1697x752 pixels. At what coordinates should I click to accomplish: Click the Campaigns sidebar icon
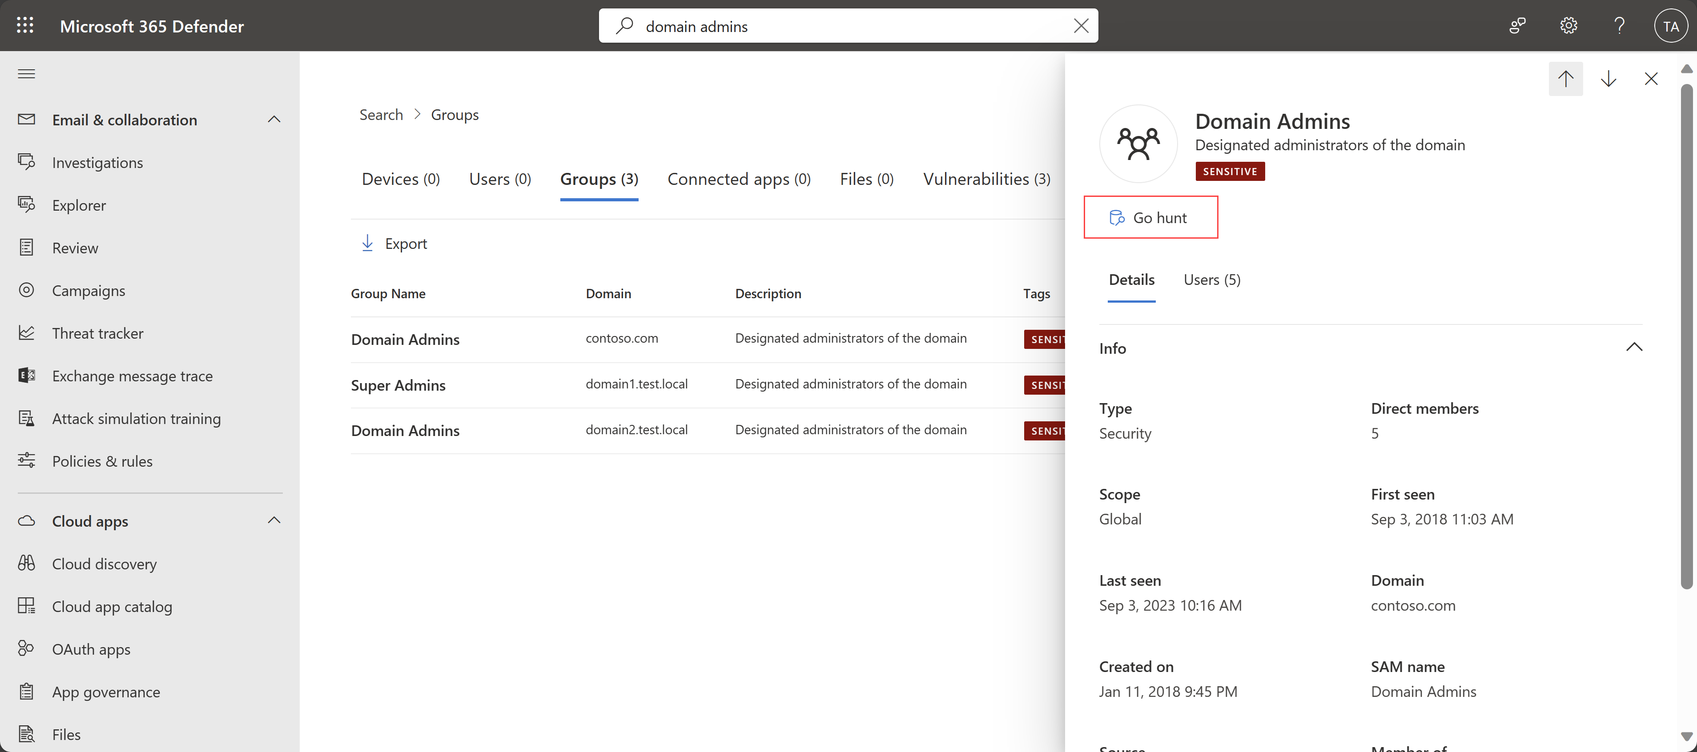[x=27, y=289]
